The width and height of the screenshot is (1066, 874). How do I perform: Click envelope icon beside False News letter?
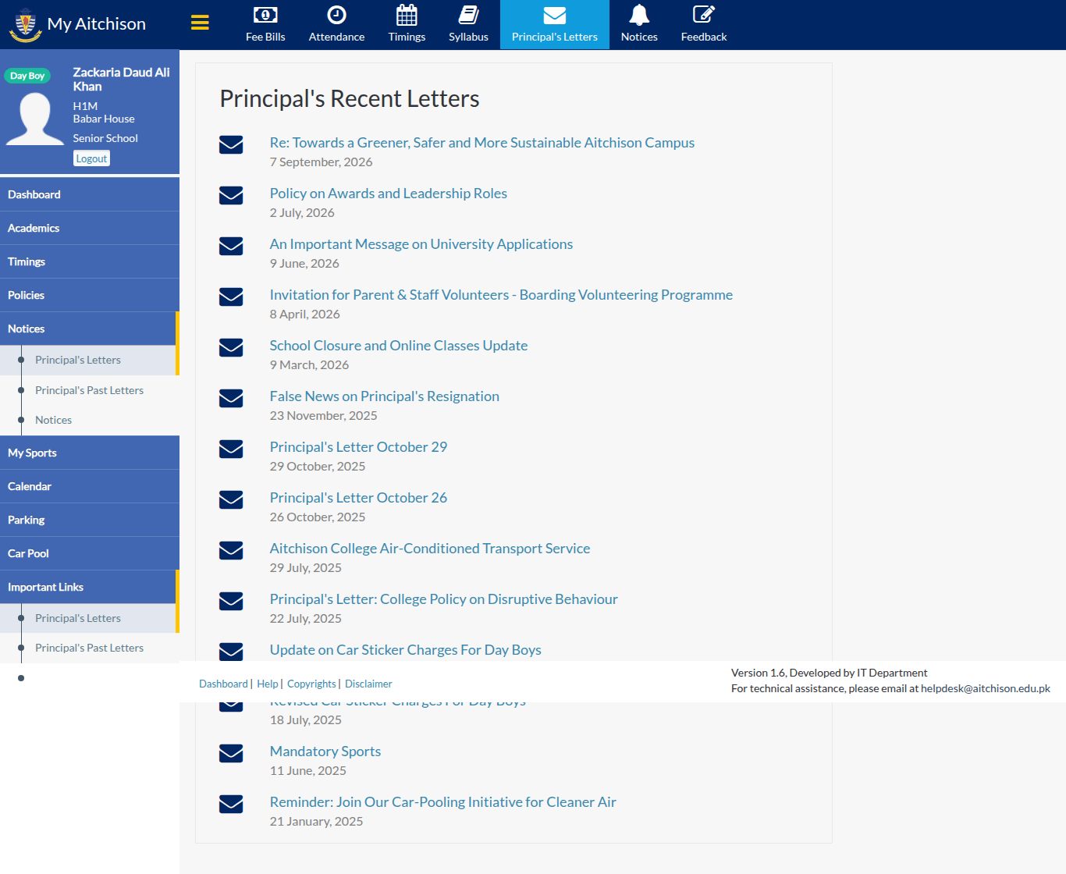(231, 398)
